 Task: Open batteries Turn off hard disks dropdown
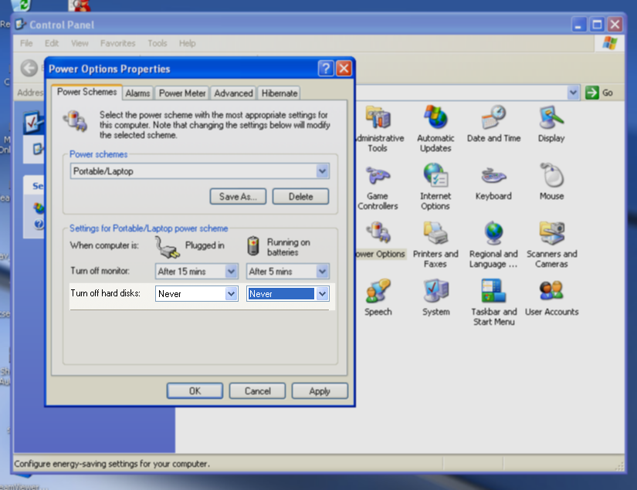point(322,293)
